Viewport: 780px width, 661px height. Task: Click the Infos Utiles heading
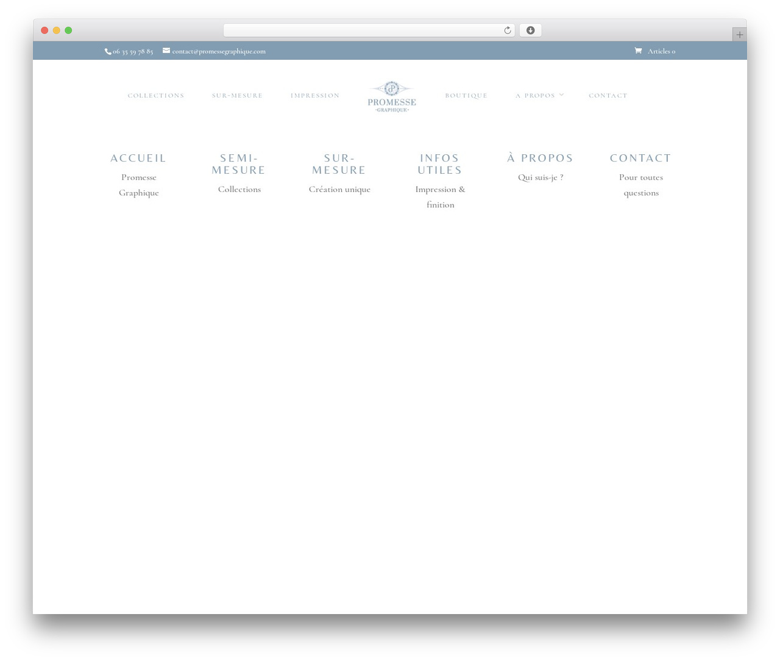440,164
